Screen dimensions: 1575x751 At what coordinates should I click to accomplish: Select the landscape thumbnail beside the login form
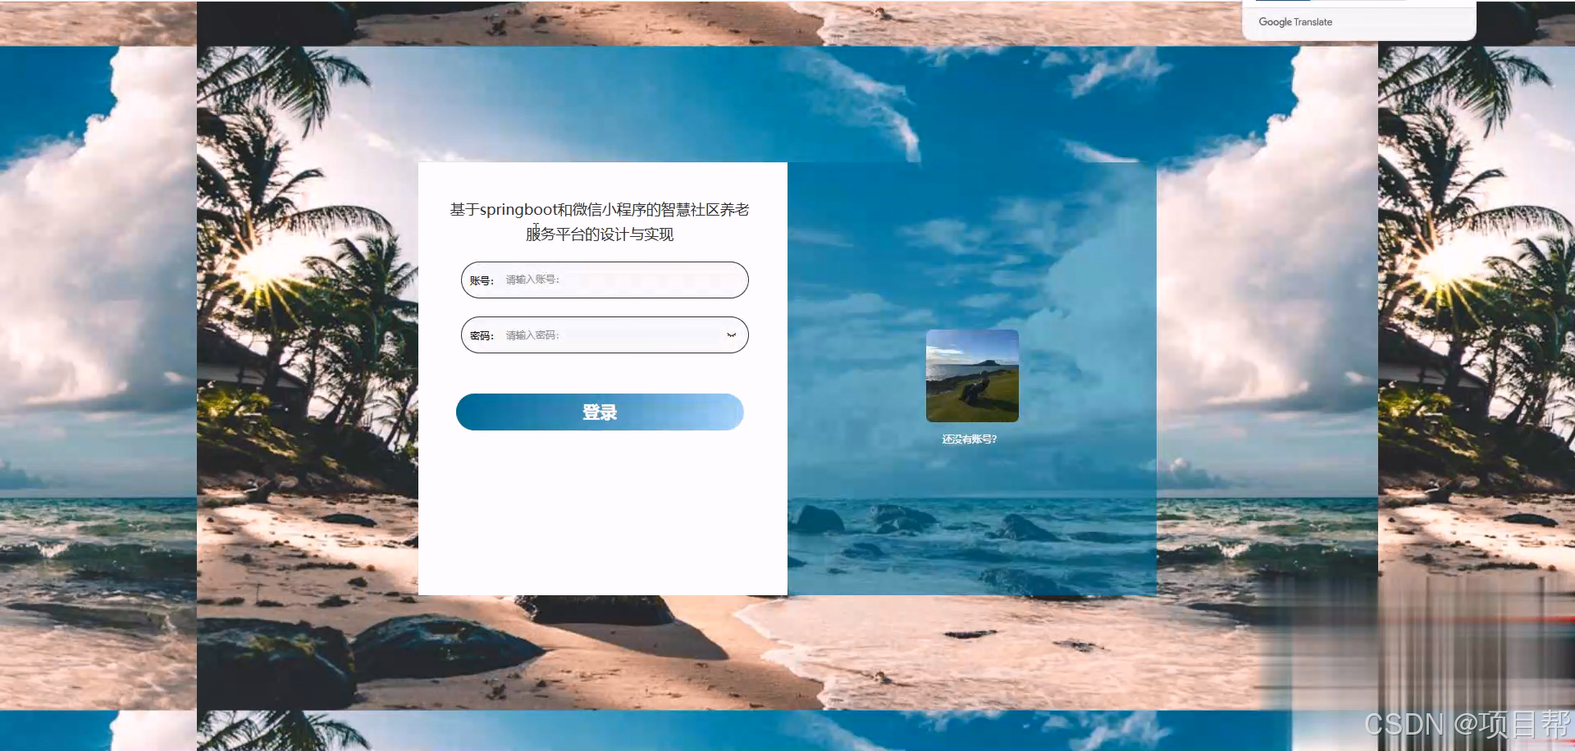point(971,375)
